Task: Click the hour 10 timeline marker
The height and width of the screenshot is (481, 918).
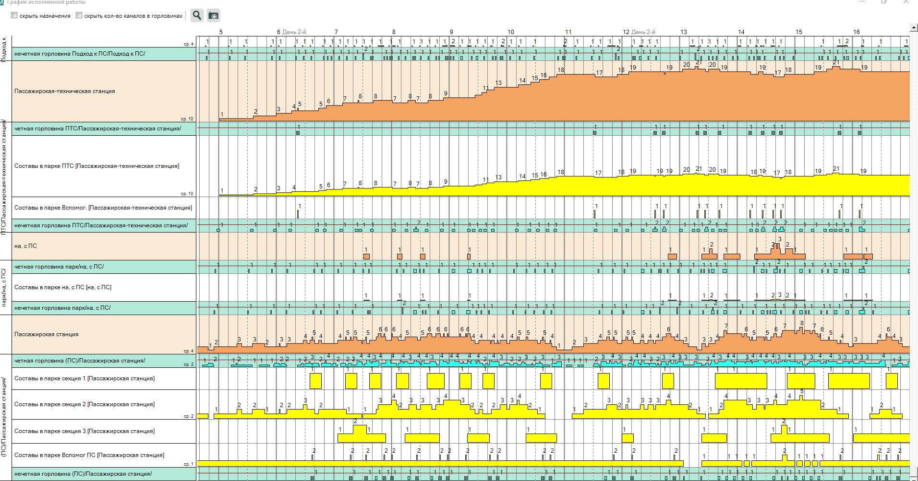Action: pyautogui.click(x=510, y=32)
